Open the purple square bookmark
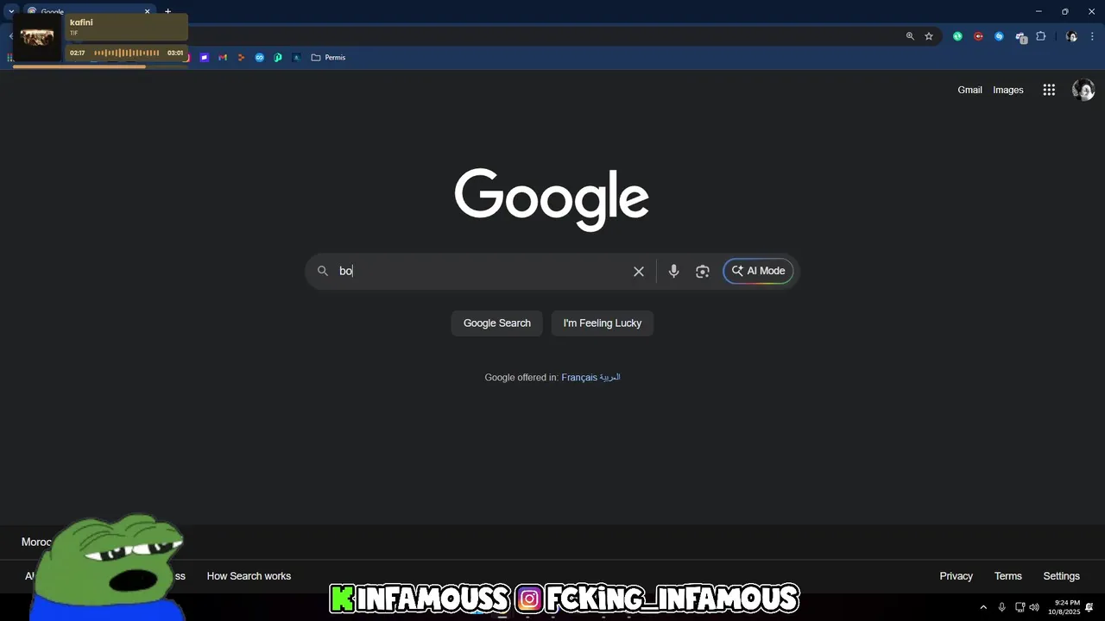The width and height of the screenshot is (1105, 621). [205, 58]
